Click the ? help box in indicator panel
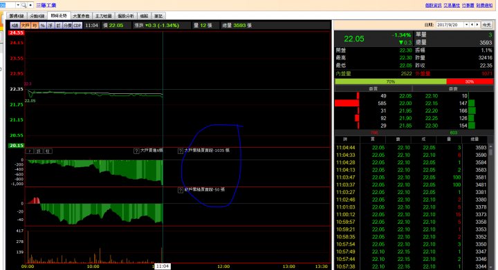Image resolution: width=498 pixels, height=270 pixels. (30, 151)
